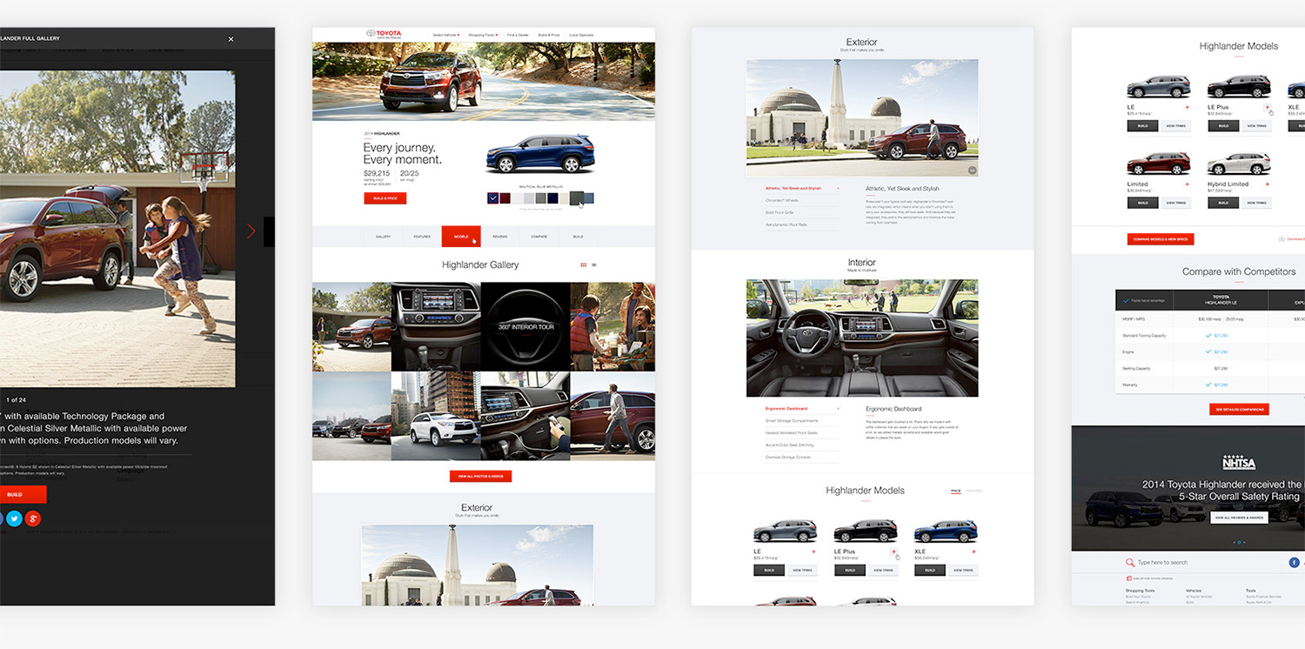Click plus icon beside XLE, third page
1305x649 pixels.
click(x=974, y=552)
